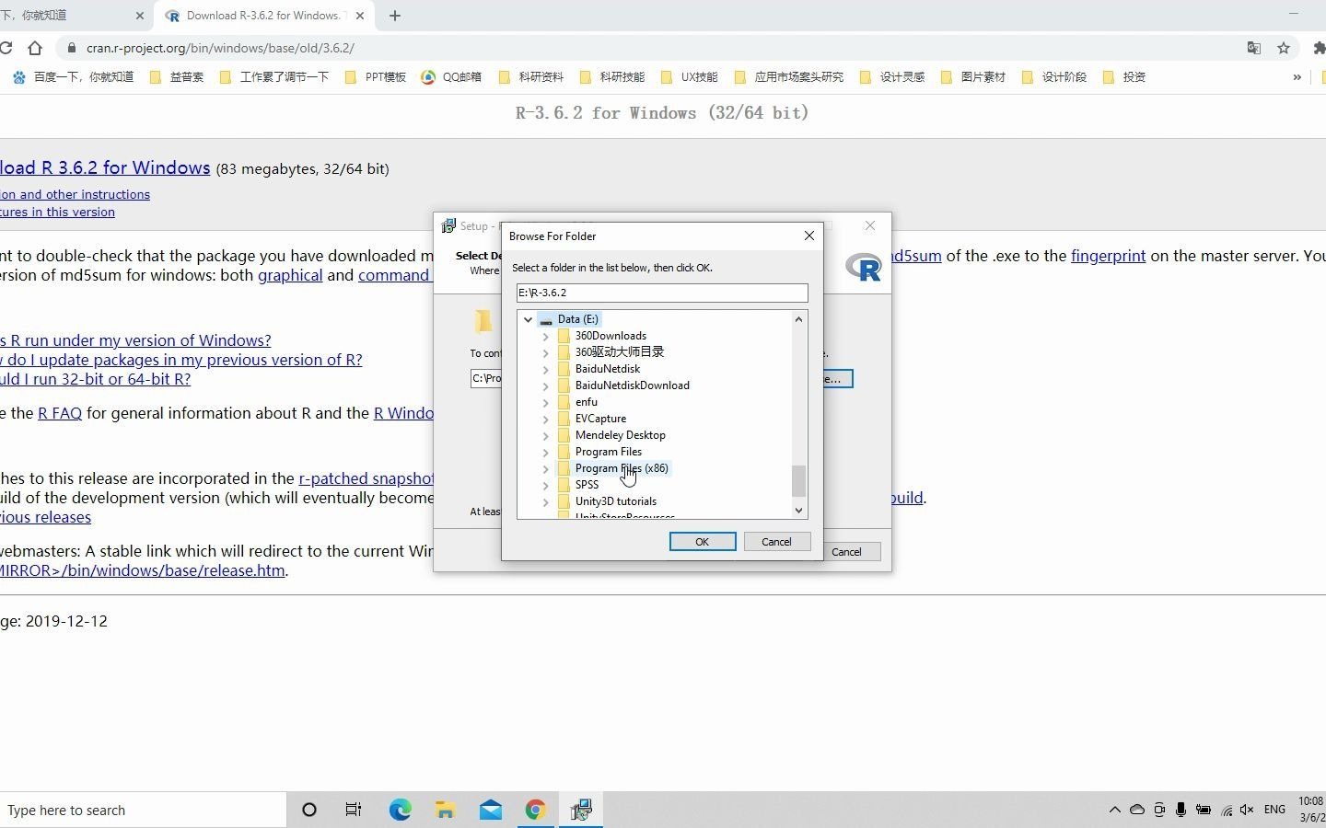This screenshot has width=1326, height=828.
Task: Switch to the Download R-3.6.2 tab
Action: [262, 16]
